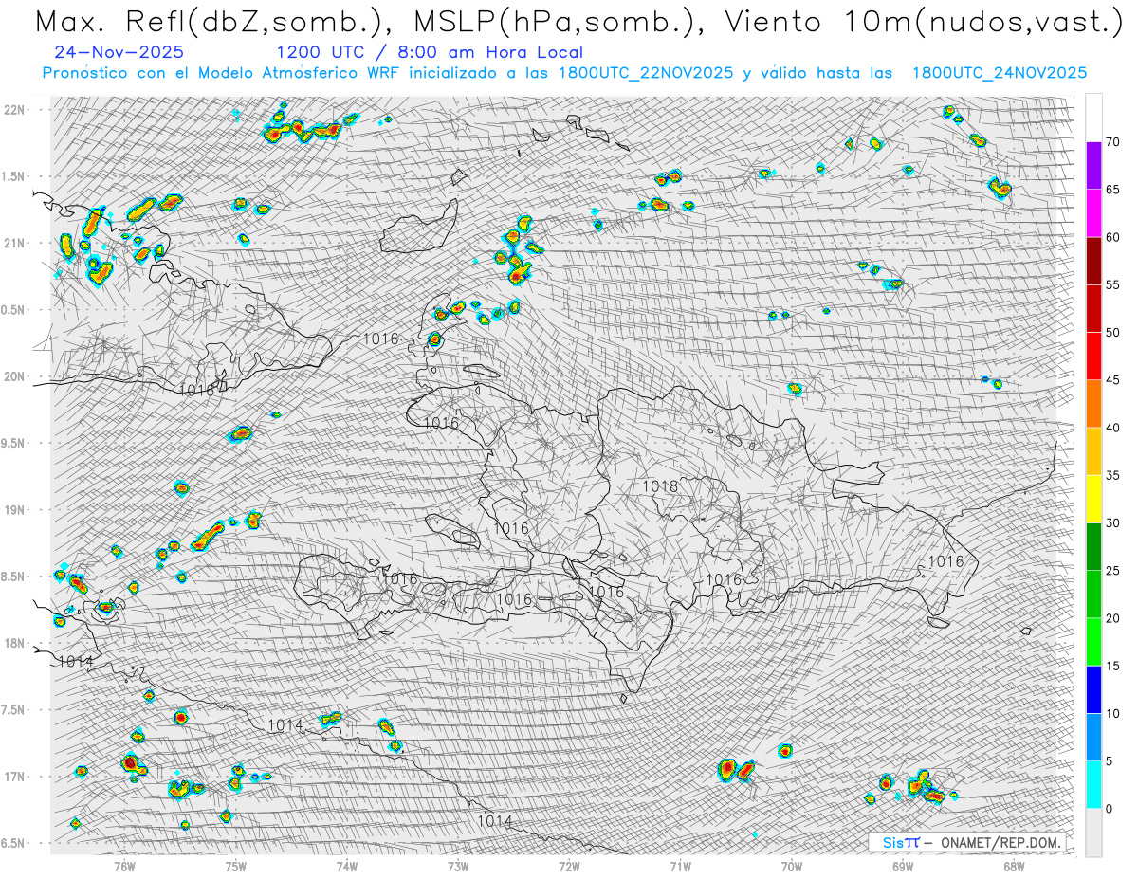Click the colorbar value label '25'
This screenshot has width=1138, height=879.
(x=1113, y=571)
